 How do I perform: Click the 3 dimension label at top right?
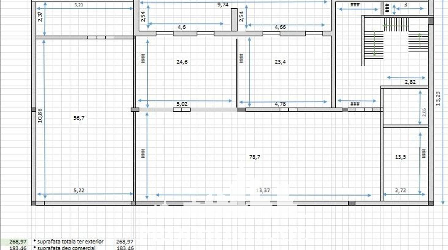coord(406,5)
